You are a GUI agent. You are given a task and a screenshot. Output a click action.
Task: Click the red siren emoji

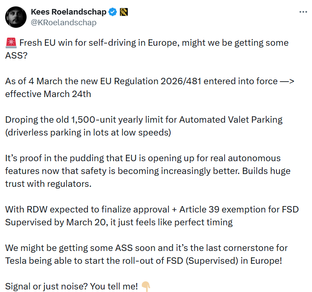(x=11, y=43)
